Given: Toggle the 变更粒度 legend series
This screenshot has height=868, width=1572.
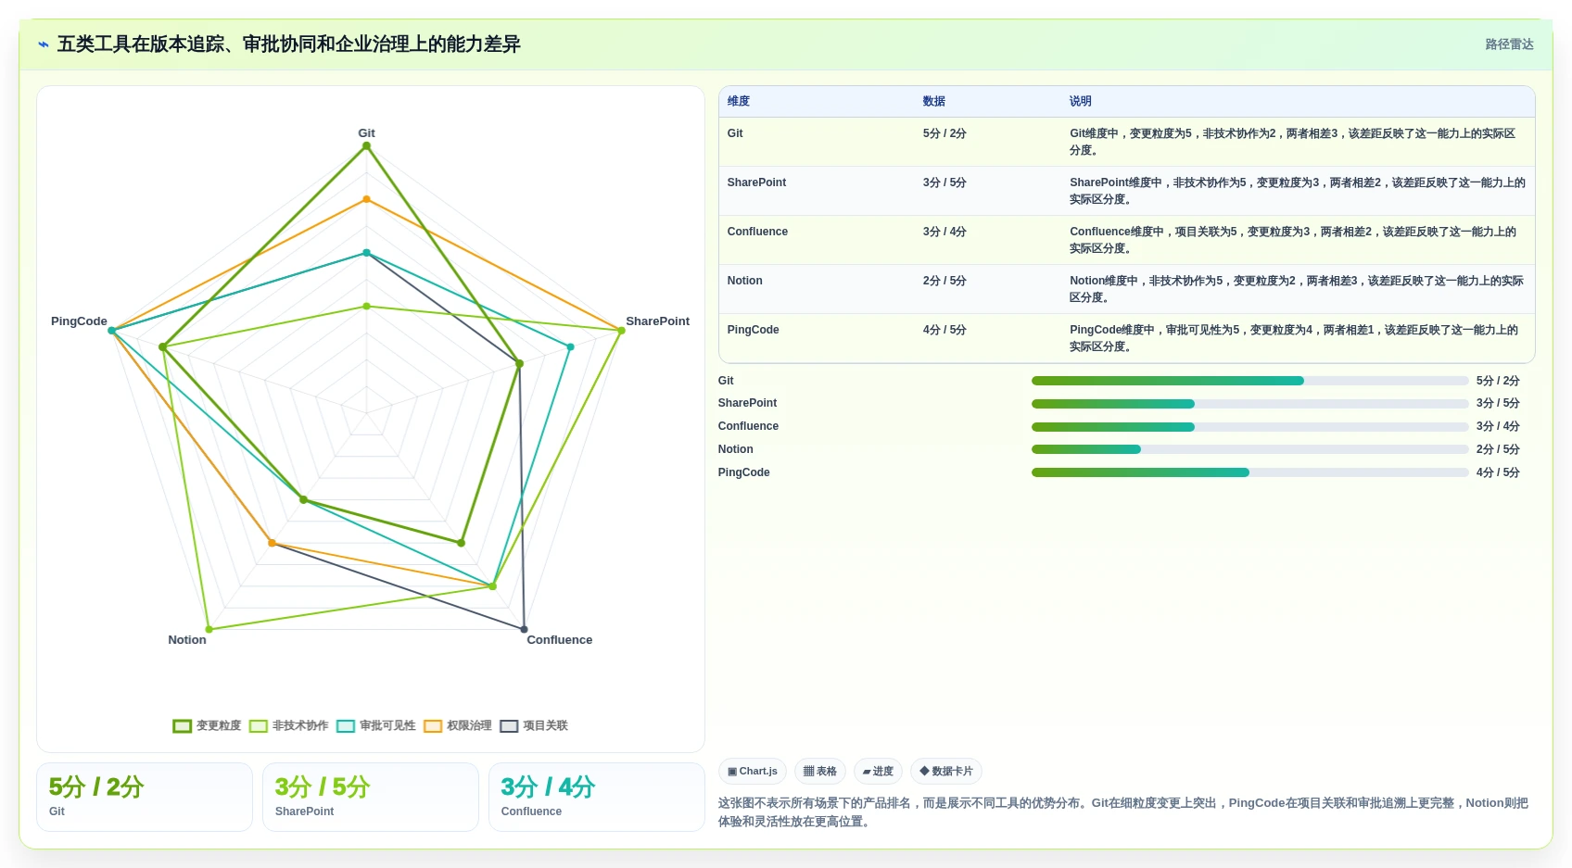Looking at the screenshot, I should 207,725.
